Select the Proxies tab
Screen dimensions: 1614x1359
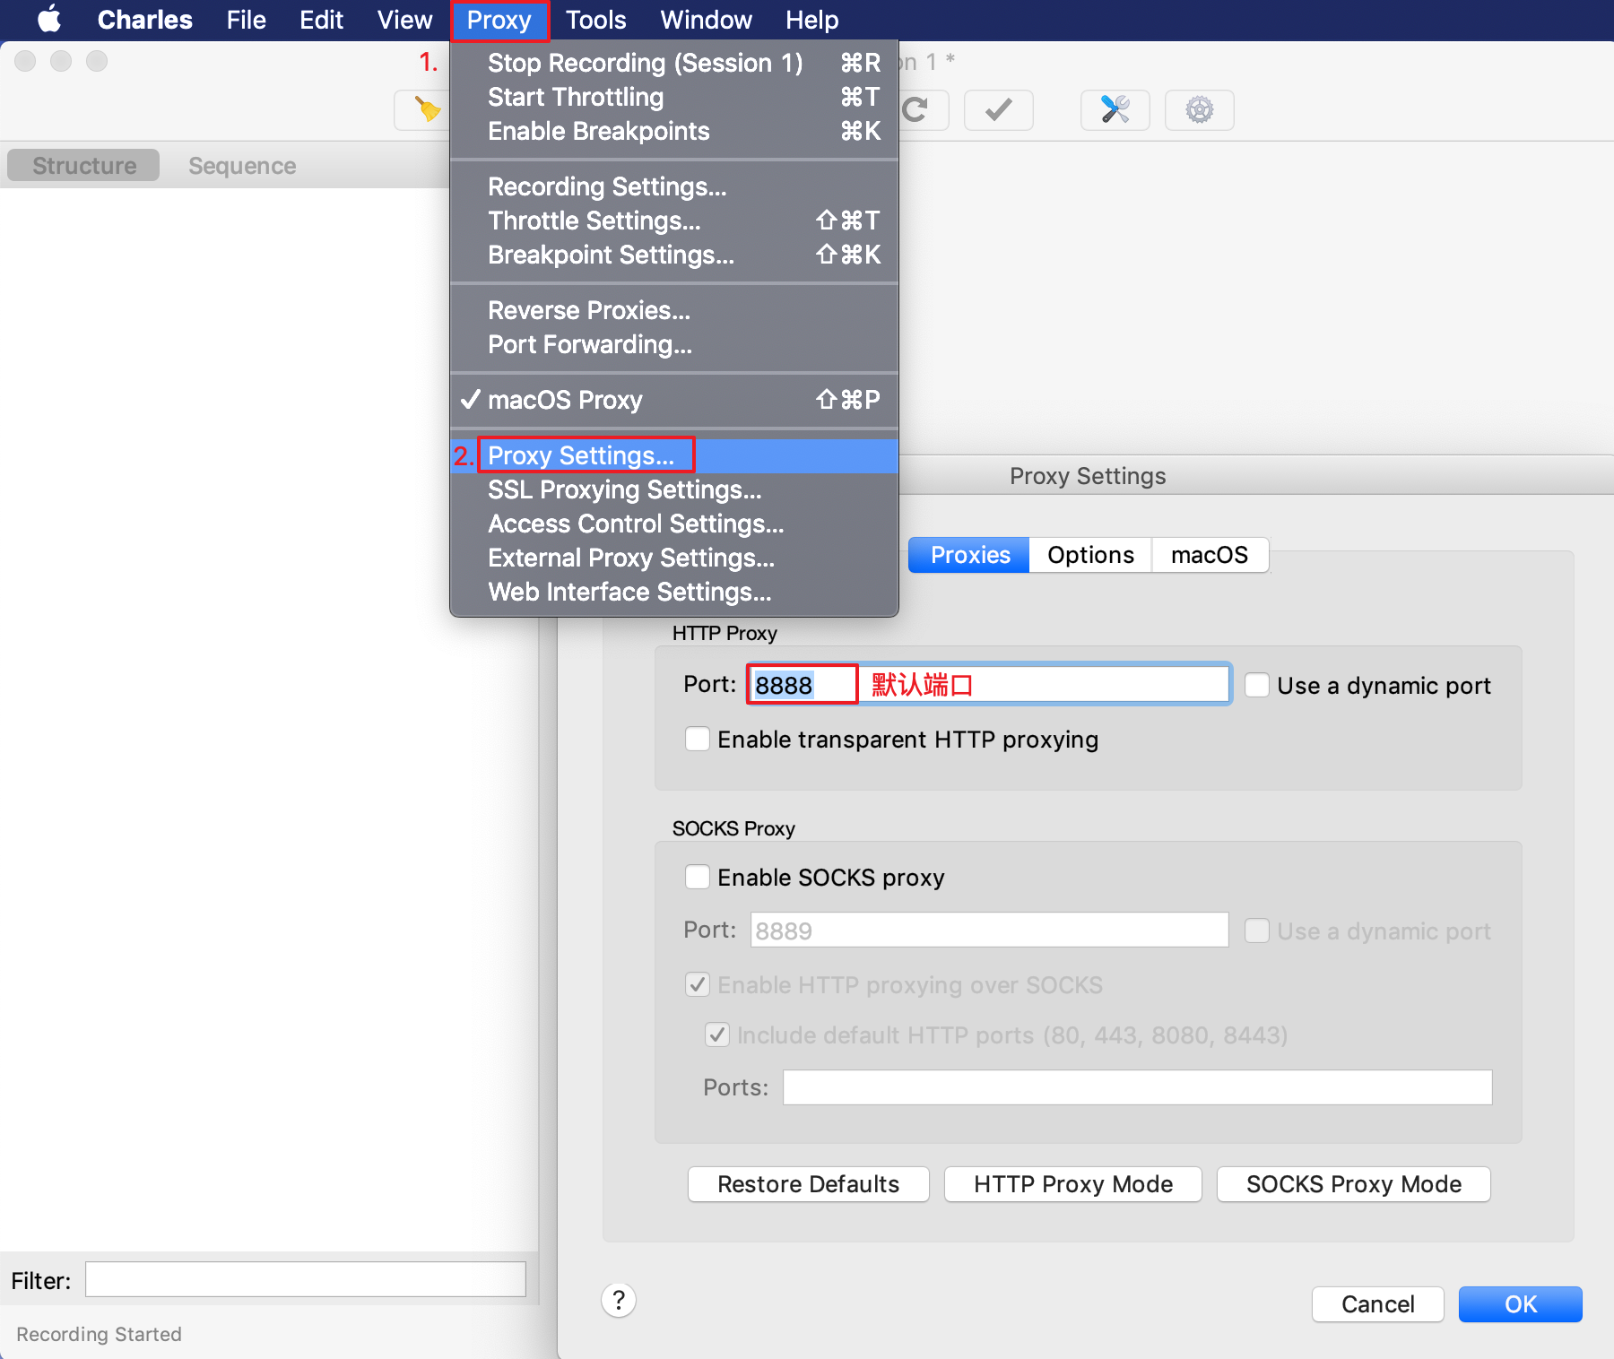click(x=969, y=555)
